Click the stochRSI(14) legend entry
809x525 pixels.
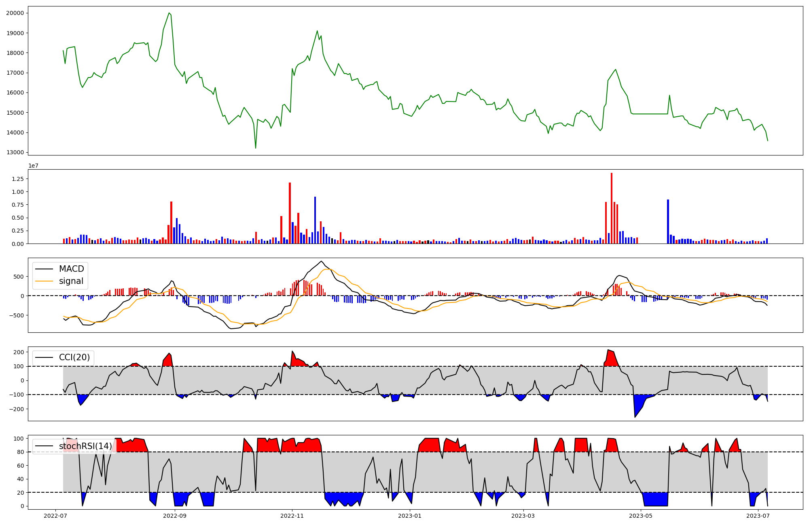click(x=85, y=446)
